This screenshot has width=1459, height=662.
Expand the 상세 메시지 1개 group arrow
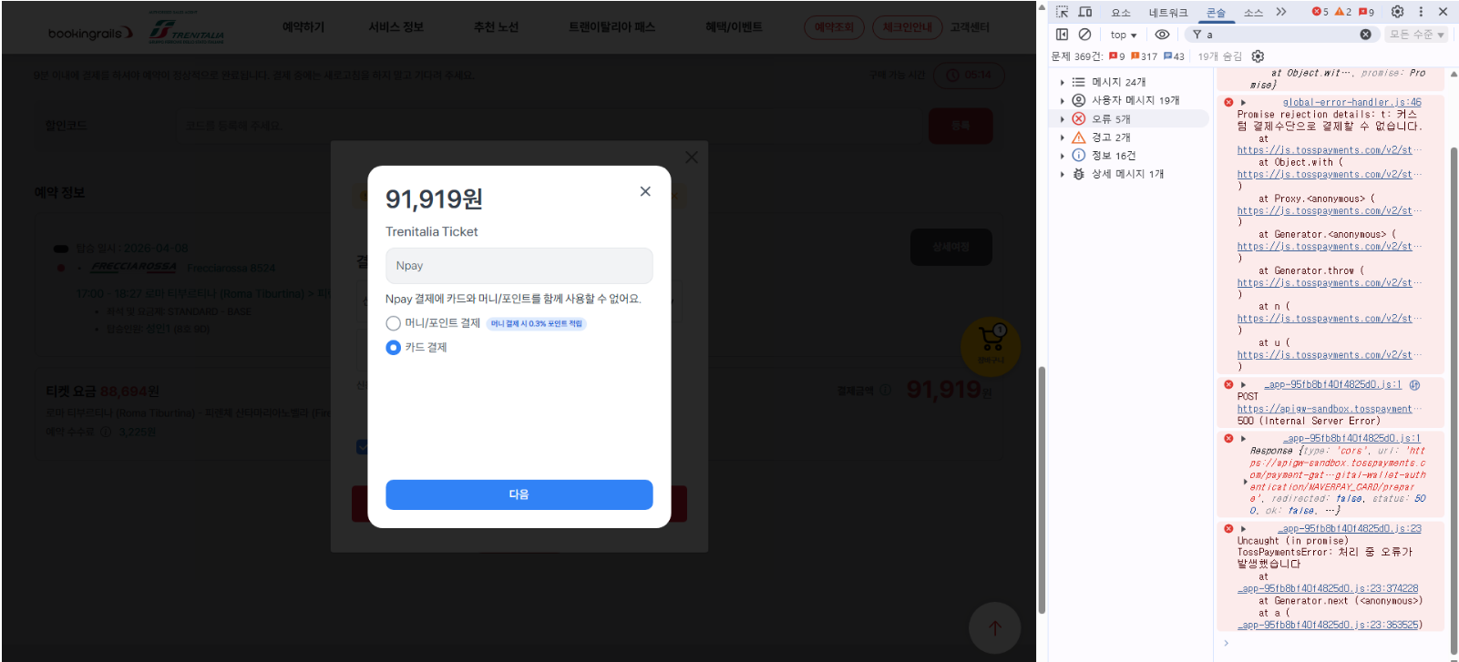(1063, 174)
